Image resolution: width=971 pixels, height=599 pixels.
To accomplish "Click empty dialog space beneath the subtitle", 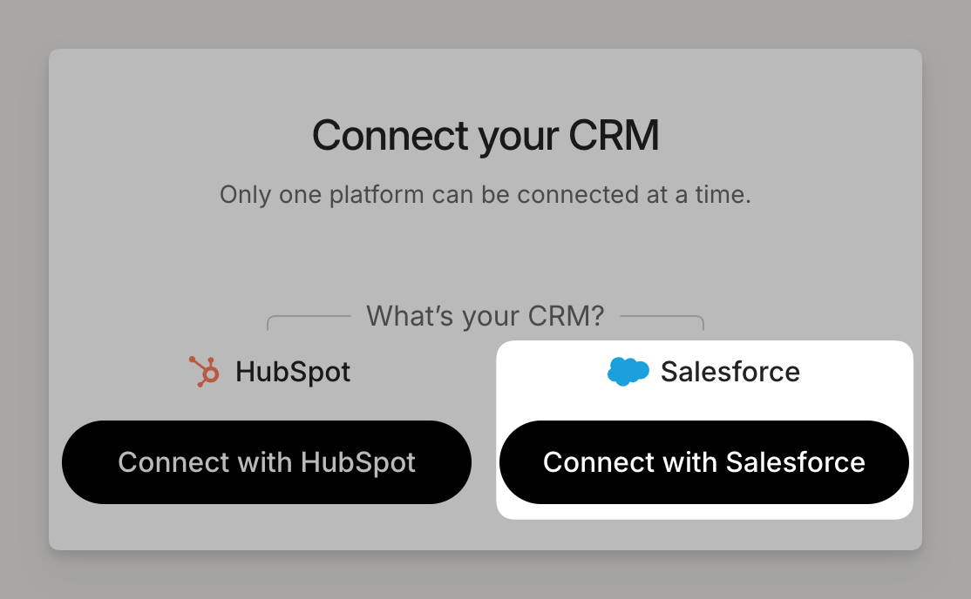I will pos(485,252).
